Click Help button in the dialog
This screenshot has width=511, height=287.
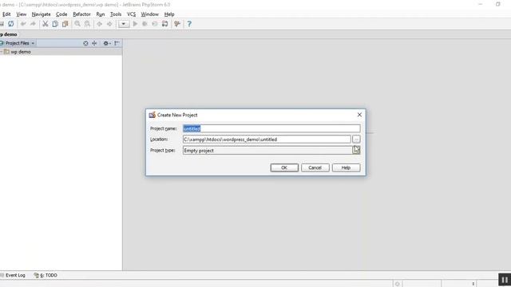(346, 167)
